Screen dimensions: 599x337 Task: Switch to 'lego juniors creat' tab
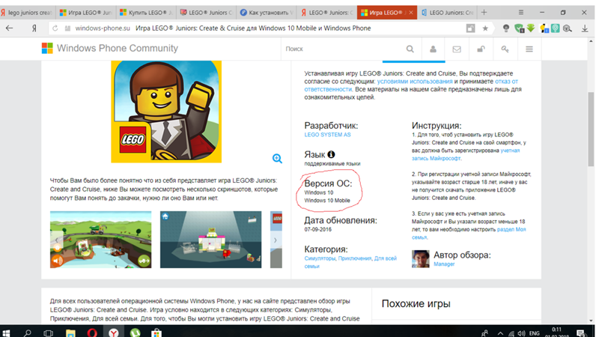point(28,13)
